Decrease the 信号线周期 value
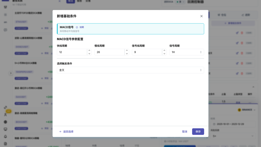 tap(164, 54)
